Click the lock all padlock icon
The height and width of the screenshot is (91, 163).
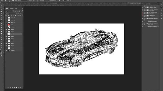[x=15, y=15]
